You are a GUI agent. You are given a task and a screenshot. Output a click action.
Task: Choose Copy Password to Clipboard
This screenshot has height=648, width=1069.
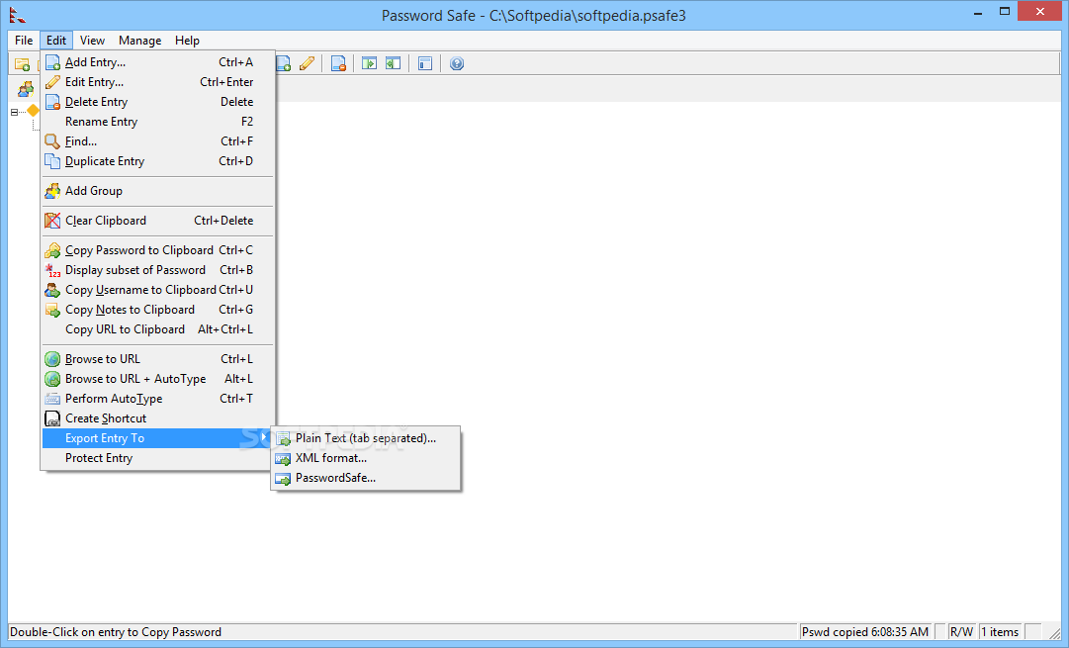(x=158, y=250)
